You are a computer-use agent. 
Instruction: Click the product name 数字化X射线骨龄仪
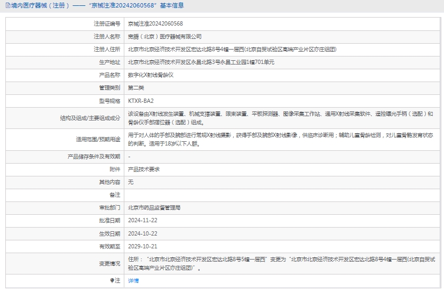[x=150, y=75]
